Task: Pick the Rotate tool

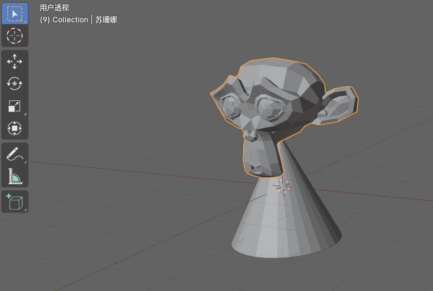Action: pyautogui.click(x=15, y=84)
